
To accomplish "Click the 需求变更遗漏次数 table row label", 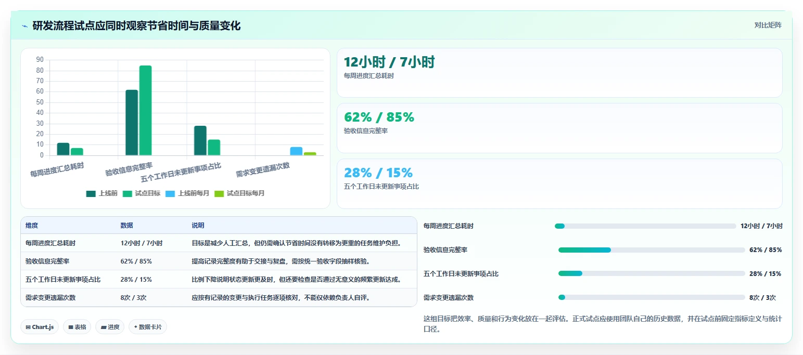I will pos(50,298).
